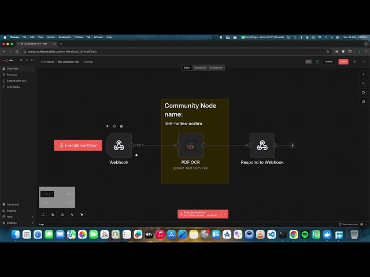The width and height of the screenshot is (370, 277).
Task: Reload the page in Chrome
Action: click(x=17, y=51)
